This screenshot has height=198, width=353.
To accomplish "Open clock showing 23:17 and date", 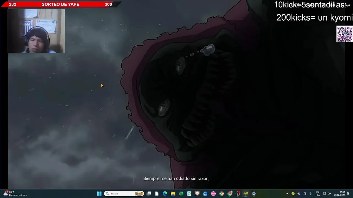I will click(x=339, y=194).
